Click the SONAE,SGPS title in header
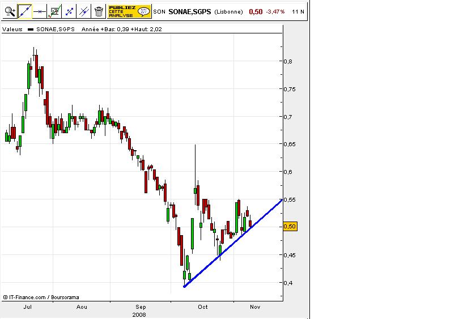Screen dimensions: 459x319 [x=190, y=12]
